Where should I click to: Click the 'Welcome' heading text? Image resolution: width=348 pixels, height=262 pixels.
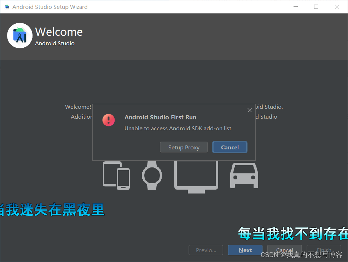59,32
